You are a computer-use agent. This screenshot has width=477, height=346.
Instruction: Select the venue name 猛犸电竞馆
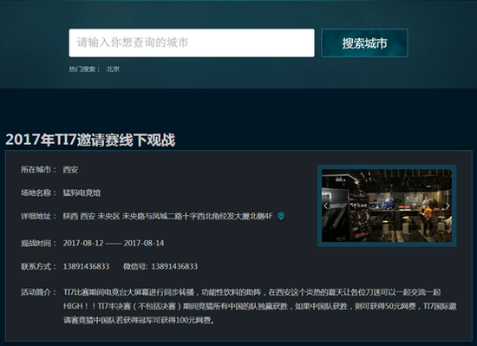[x=82, y=193]
